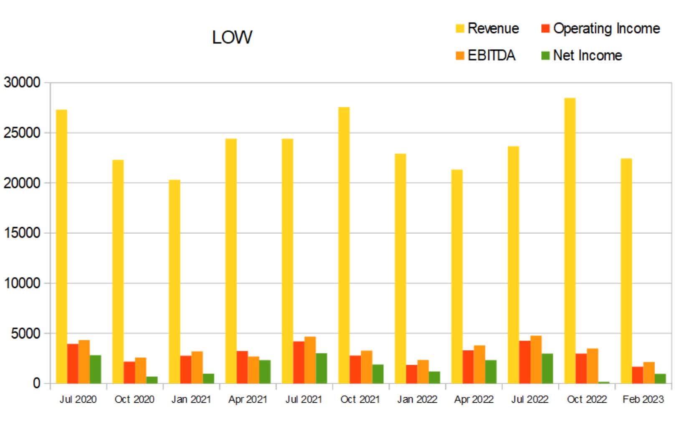Click the 'Jul 2020' x-axis label

click(x=78, y=399)
